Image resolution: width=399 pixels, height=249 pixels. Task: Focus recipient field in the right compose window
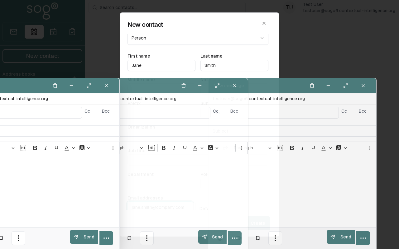(293, 113)
